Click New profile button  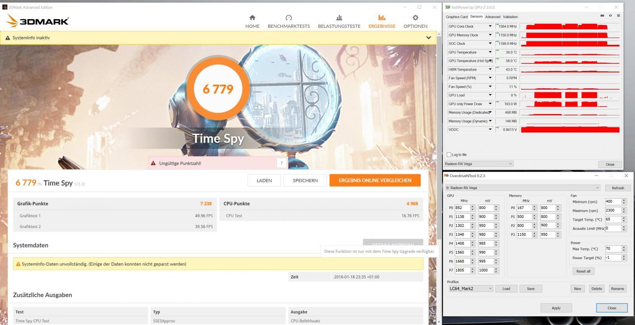pos(577,289)
